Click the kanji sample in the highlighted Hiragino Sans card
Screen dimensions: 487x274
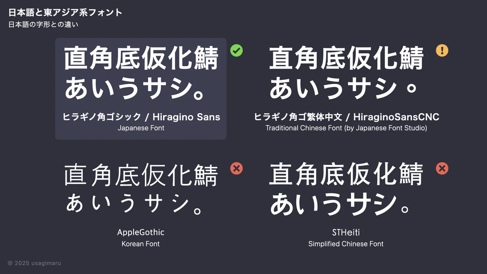click(x=141, y=59)
